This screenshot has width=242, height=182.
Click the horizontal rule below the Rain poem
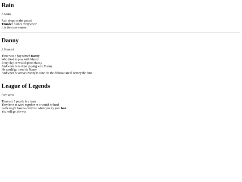click(x=121, y=32)
